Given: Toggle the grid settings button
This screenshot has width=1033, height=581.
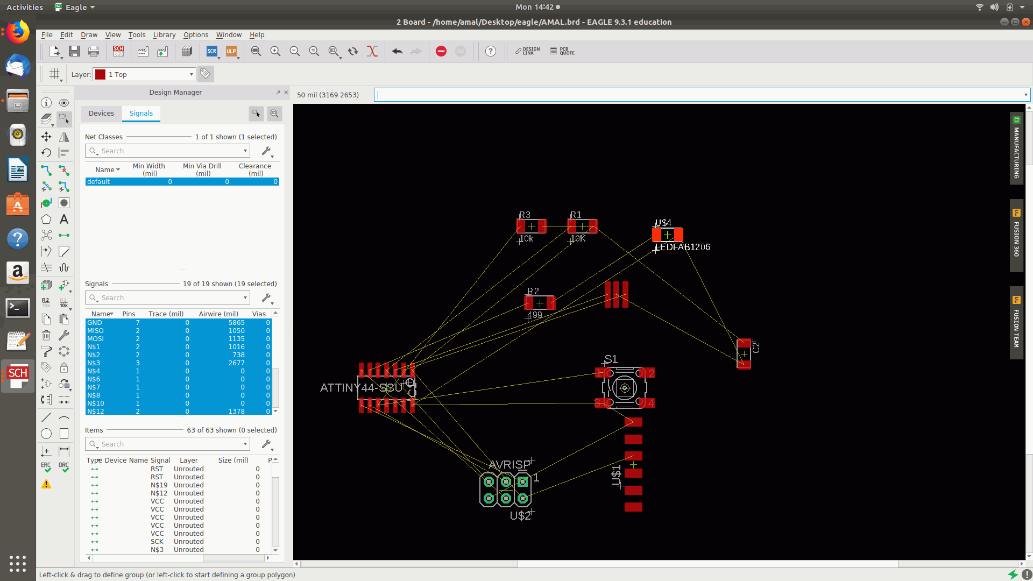Looking at the screenshot, I should (x=54, y=74).
